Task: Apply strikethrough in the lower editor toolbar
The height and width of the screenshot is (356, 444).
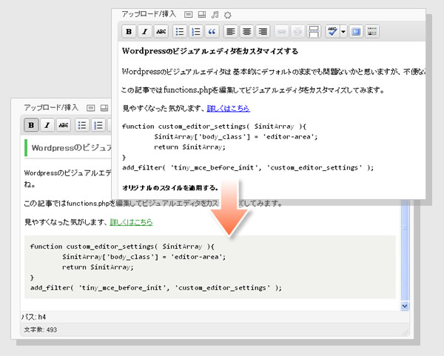Action: (x=64, y=125)
